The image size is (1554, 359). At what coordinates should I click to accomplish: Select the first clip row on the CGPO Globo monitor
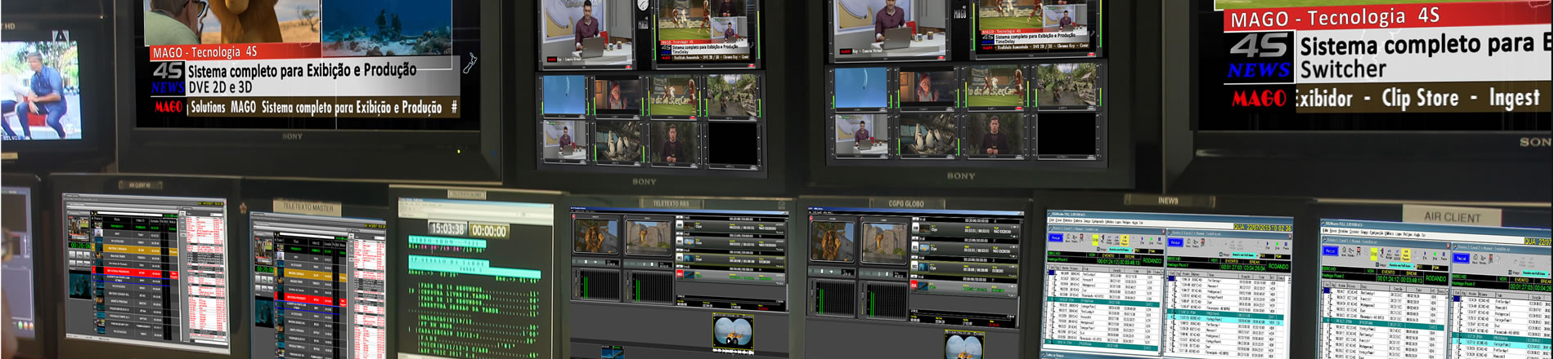click(966, 228)
